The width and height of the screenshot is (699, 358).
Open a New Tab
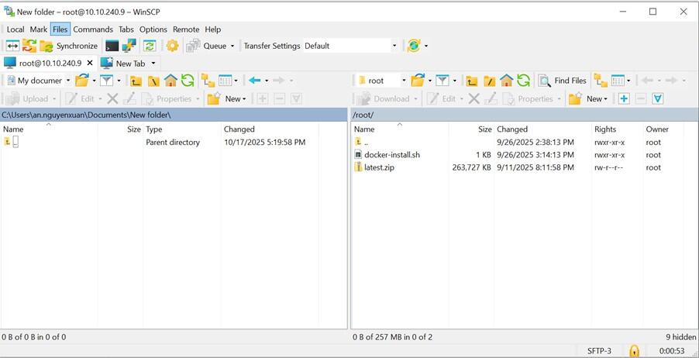[123, 64]
